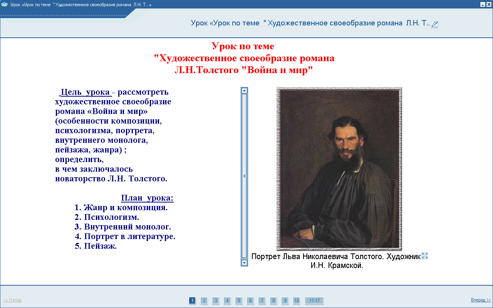Screen dimensions: 493x308
Task: Click the splitter grip between text and portrait
Action: click(x=244, y=176)
